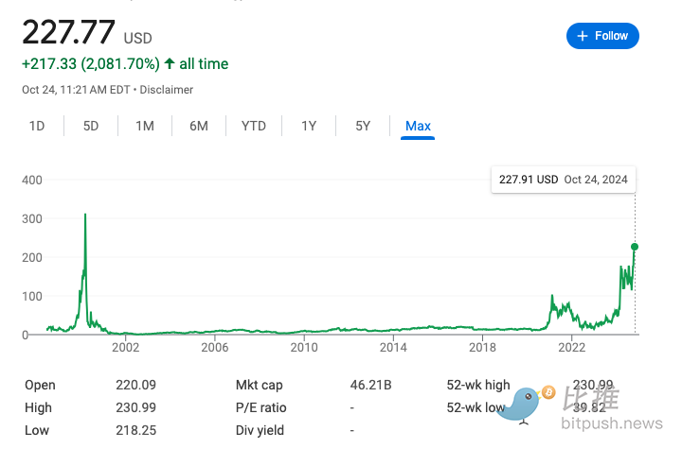Select the 1D time range tab
This screenshot has width=682, height=449.
[37, 126]
